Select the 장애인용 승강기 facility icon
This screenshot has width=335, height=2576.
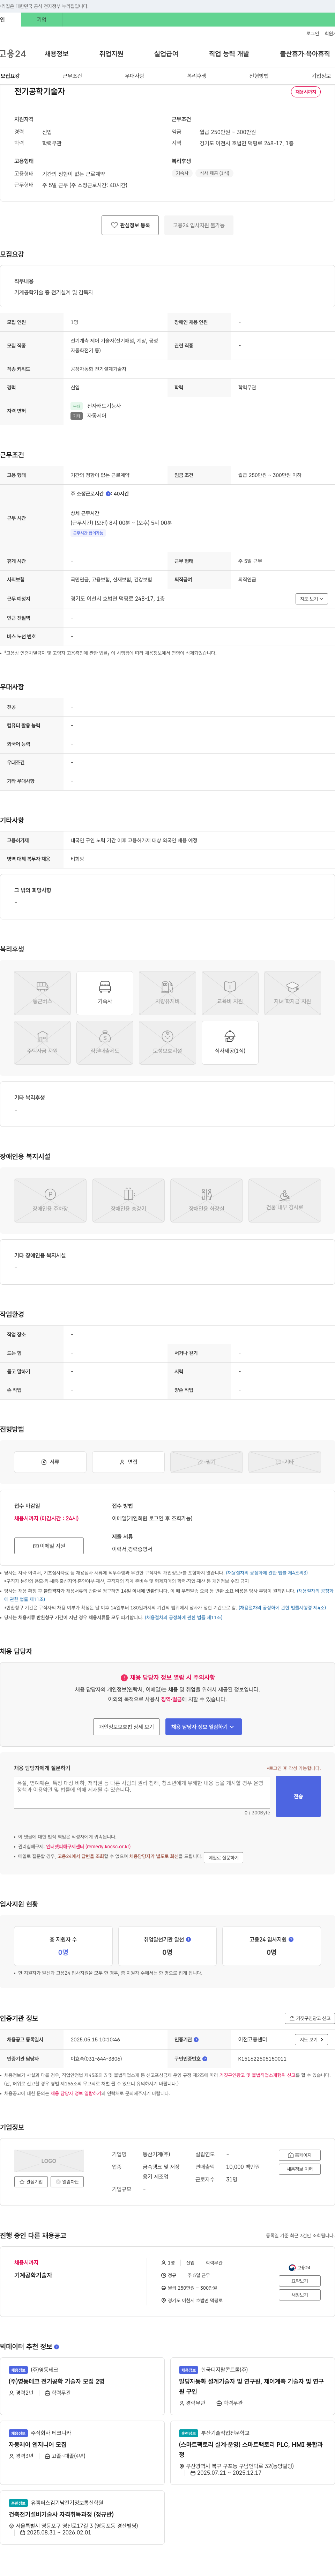128,1200
